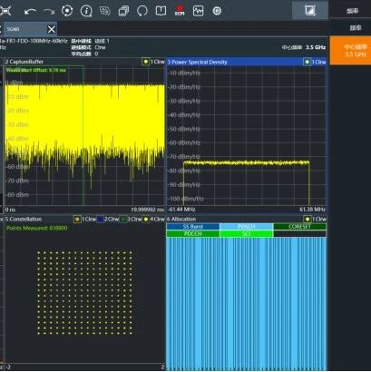Toggle trace 1 indicator in Capture Buffer

[x=146, y=62]
